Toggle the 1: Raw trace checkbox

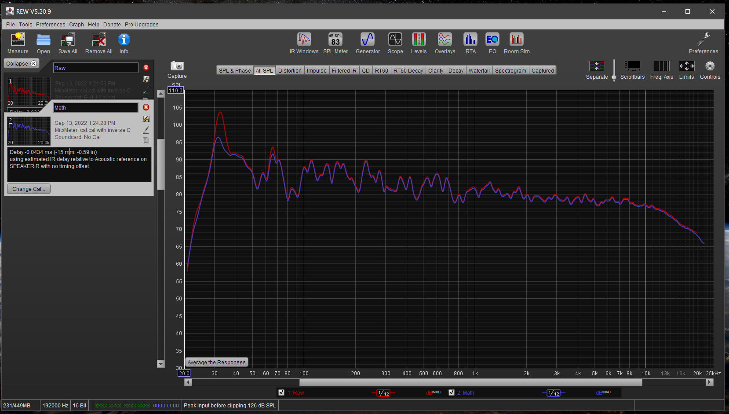click(x=281, y=392)
